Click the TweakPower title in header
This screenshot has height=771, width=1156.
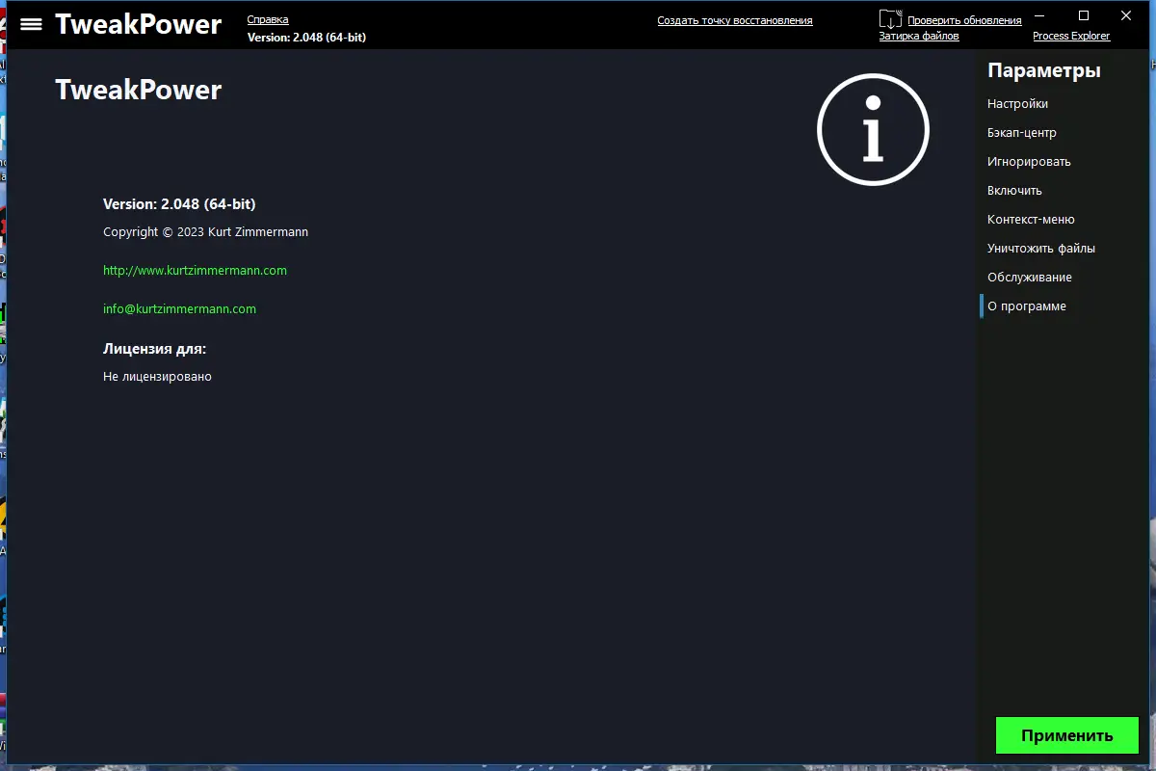(x=138, y=24)
